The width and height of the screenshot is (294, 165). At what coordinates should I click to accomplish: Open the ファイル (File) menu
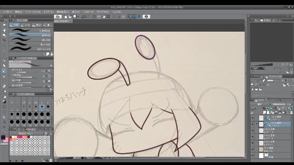click(7, 12)
